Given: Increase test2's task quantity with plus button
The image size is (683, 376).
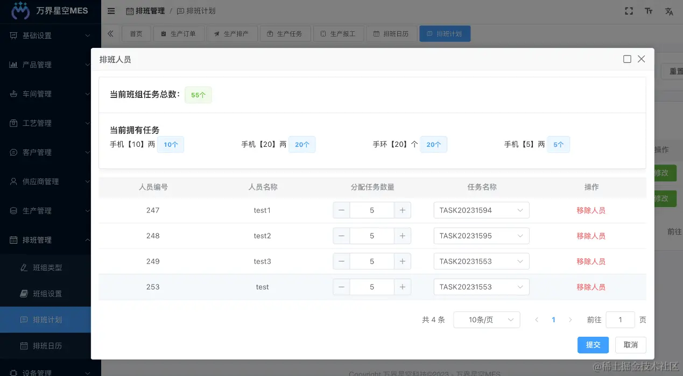Looking at the screenshot, I should tap(403, 236).
